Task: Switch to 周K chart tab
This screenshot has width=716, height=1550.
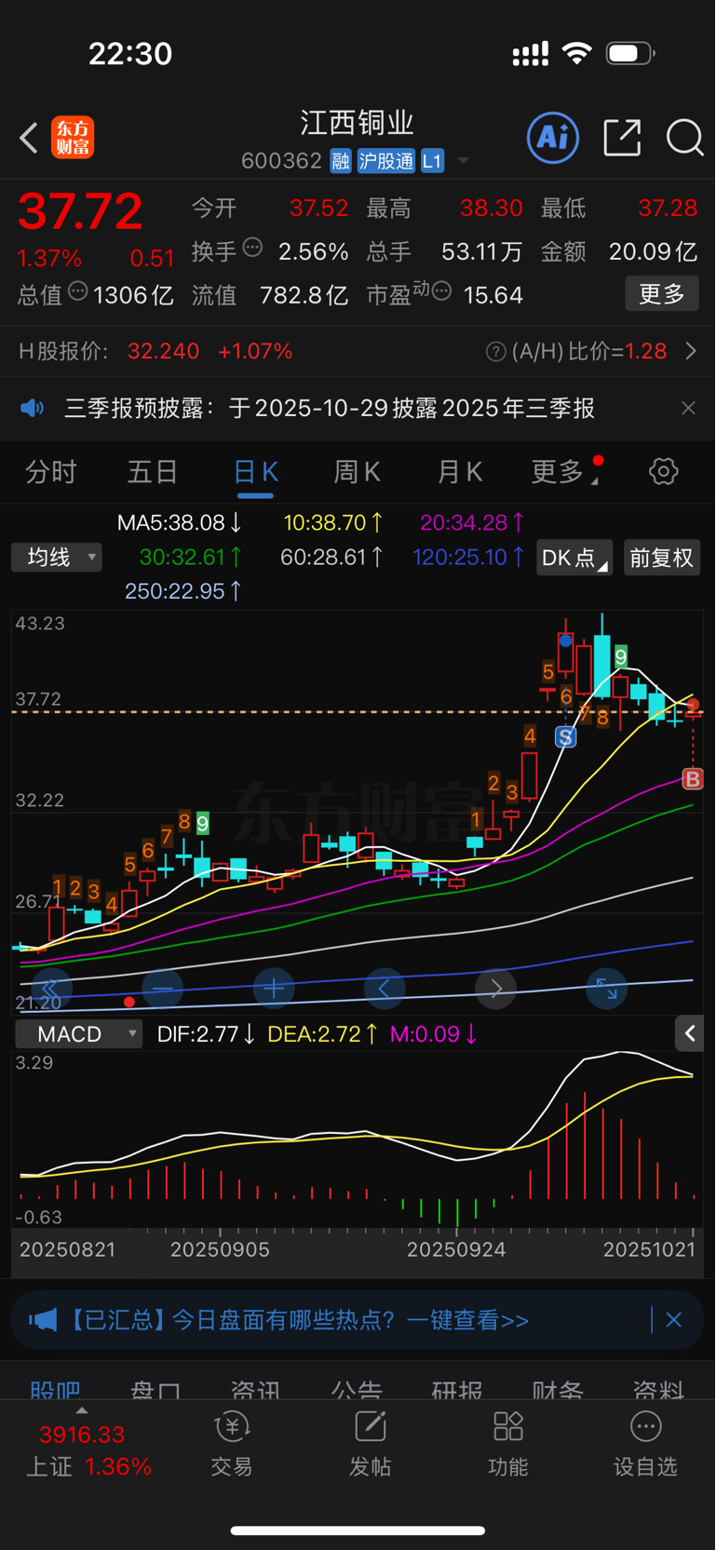Action: 357,472
